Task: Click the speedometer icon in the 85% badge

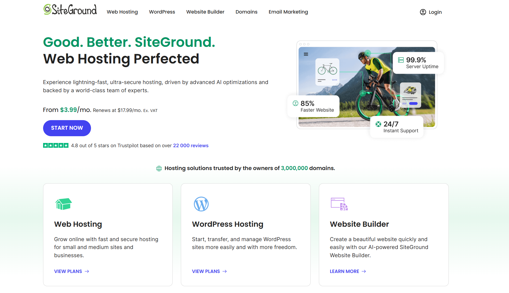Action: coord(295,103)
